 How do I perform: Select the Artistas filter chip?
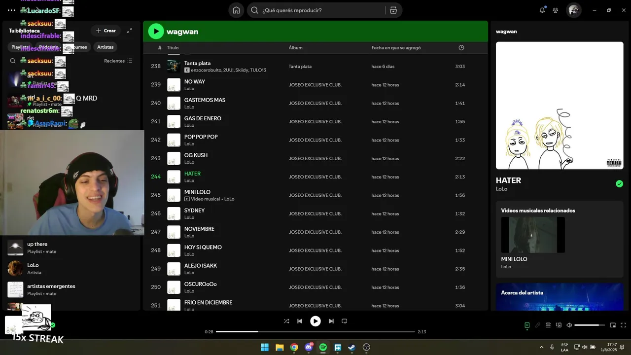105,47
